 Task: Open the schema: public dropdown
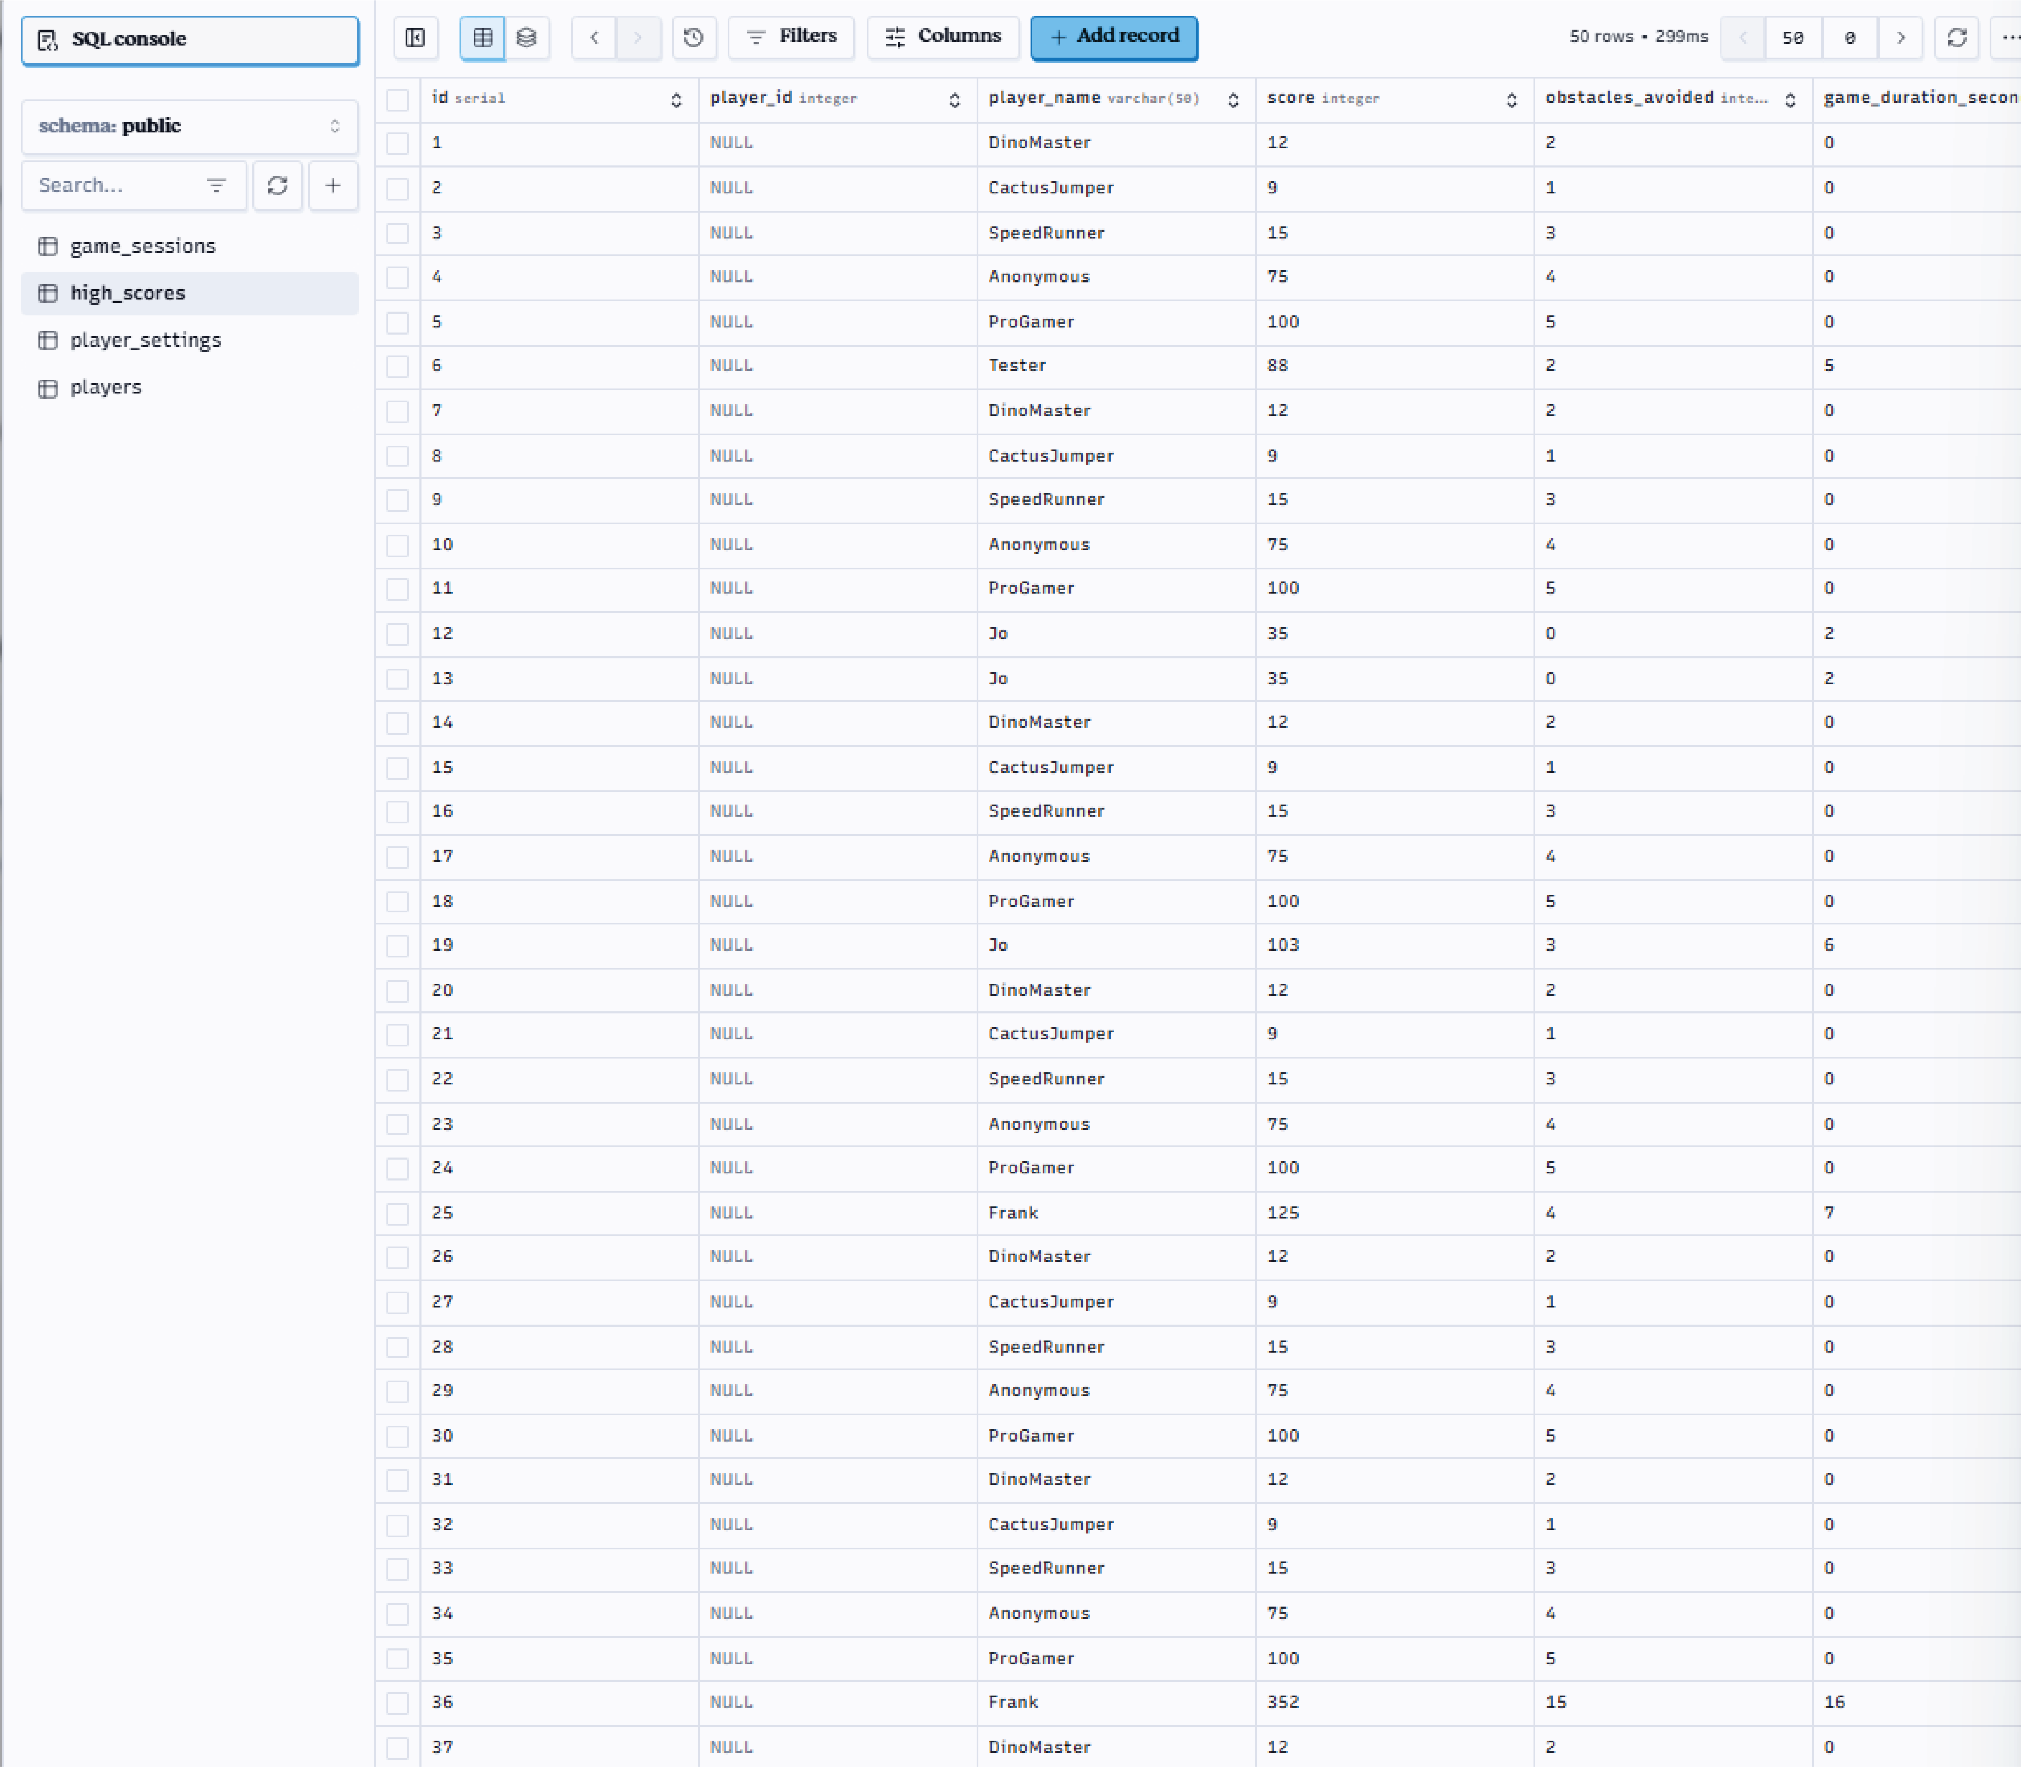coord(189,126)
